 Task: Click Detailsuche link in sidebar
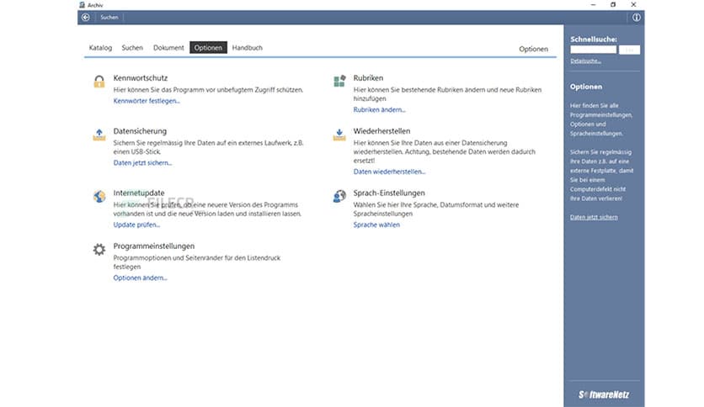(x=585, y=61)
